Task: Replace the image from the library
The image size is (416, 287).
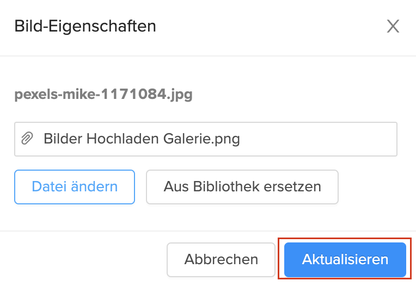Action: pyautogui.click(x=242, y=187)
